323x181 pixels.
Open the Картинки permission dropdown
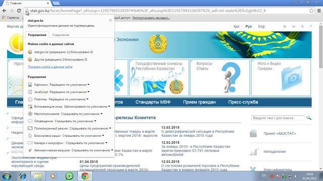70,84
